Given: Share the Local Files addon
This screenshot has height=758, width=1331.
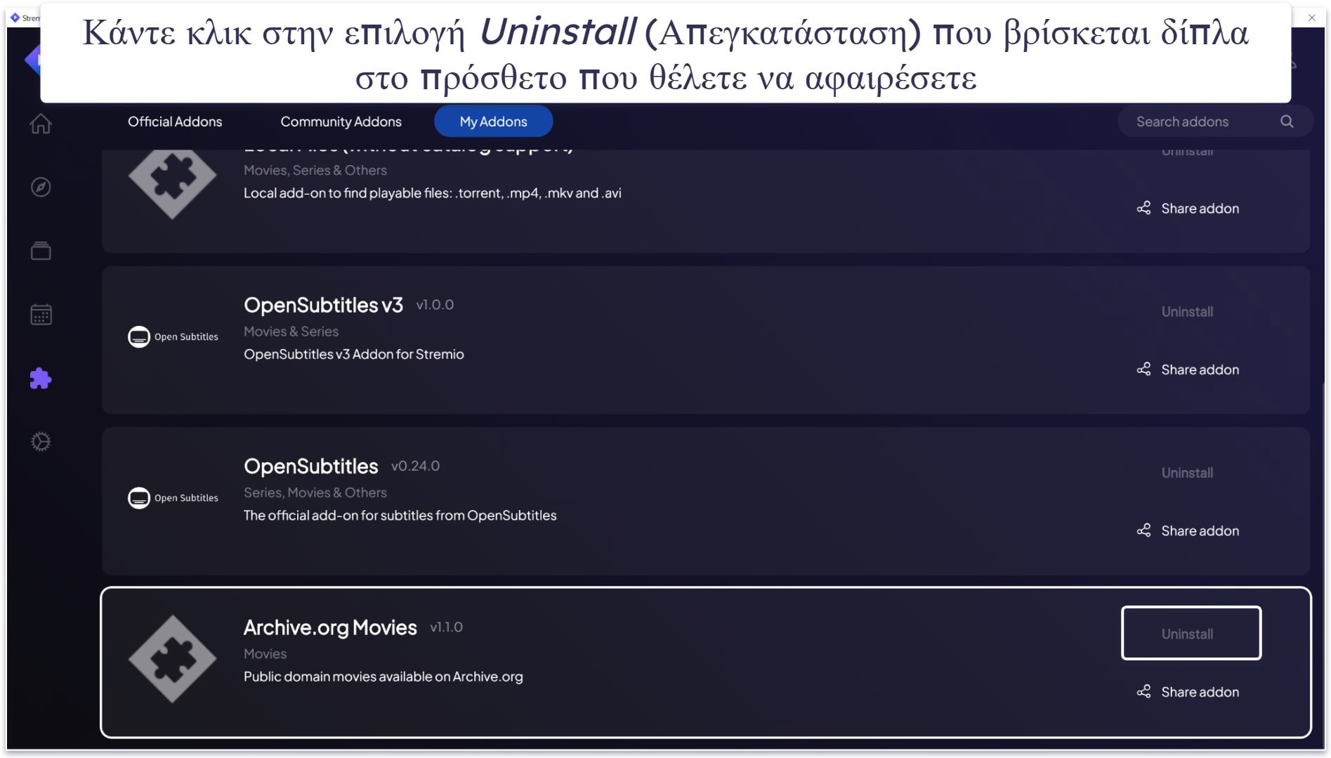Looking at the screenshot, I should click(x=1188, y=209).
